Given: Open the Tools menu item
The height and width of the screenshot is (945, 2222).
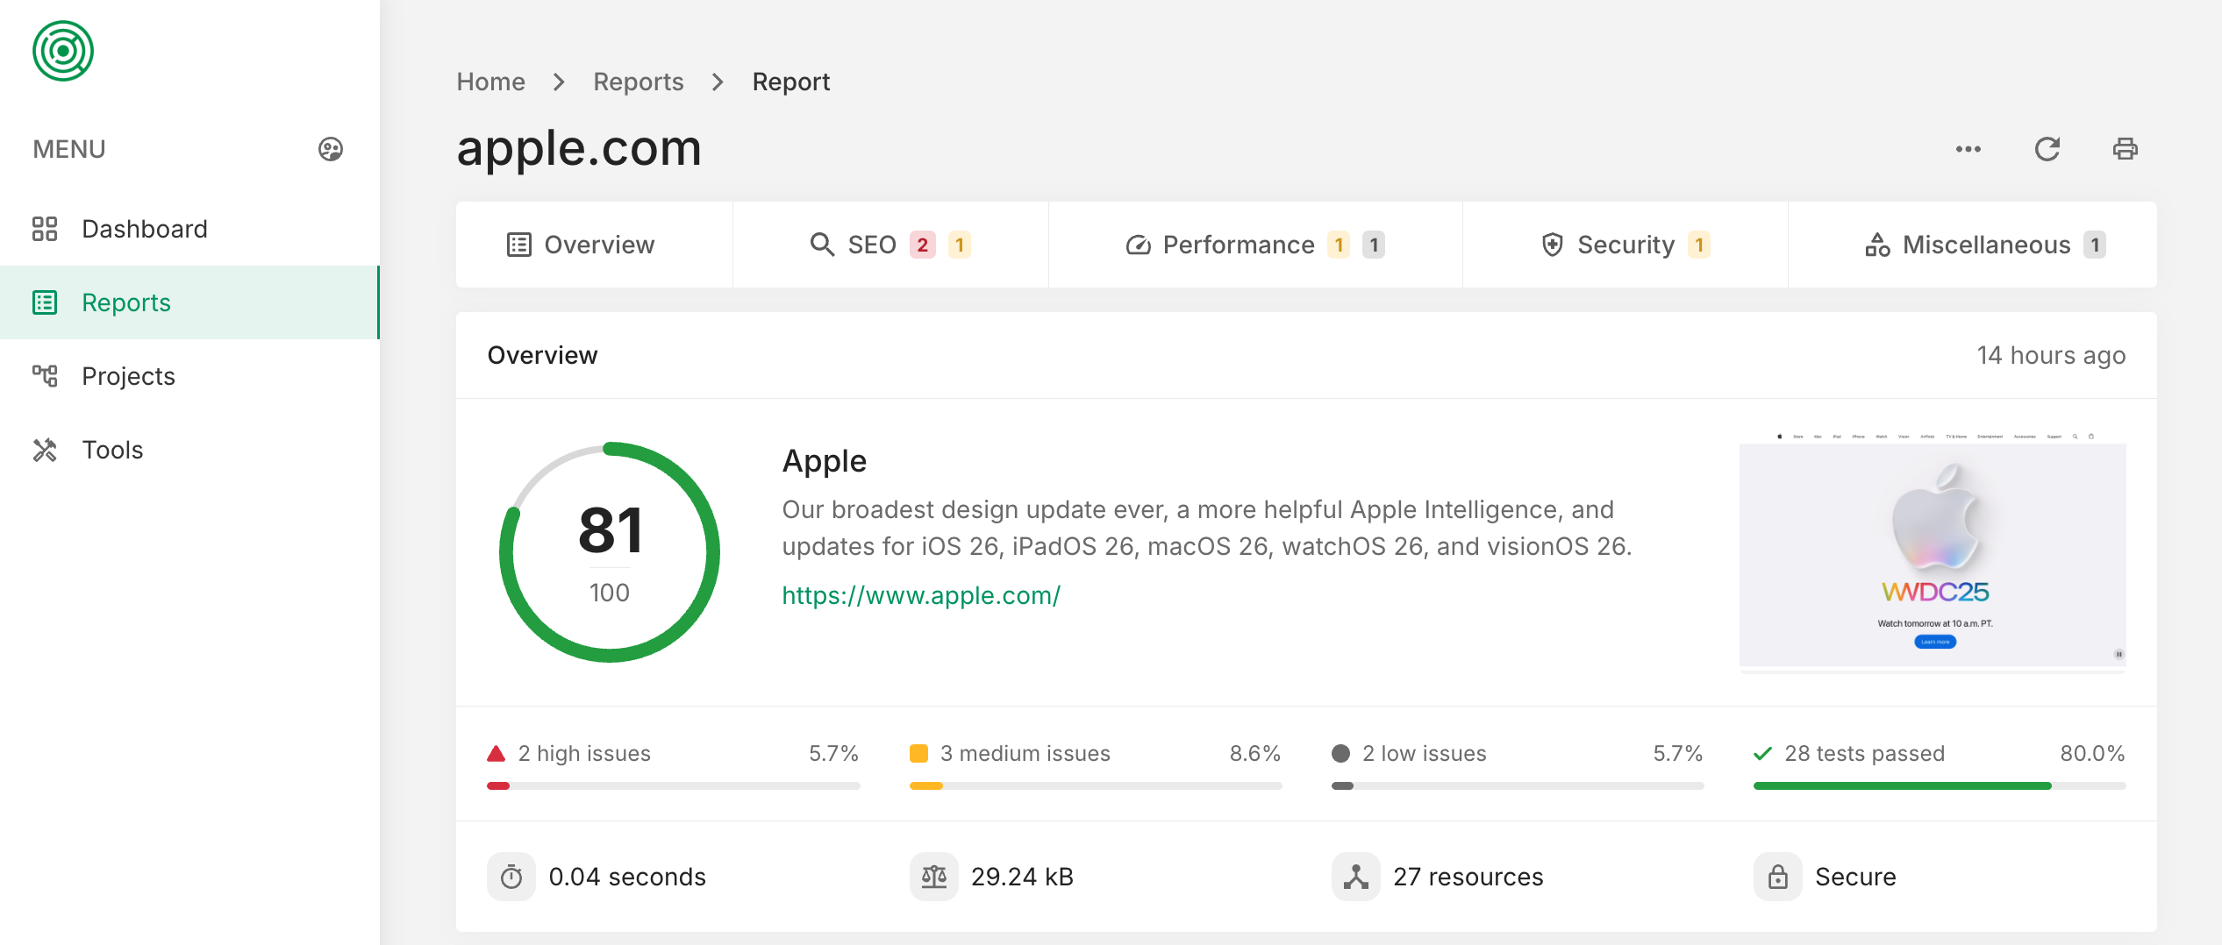Looking at the screenshot, I should point(189,450).
